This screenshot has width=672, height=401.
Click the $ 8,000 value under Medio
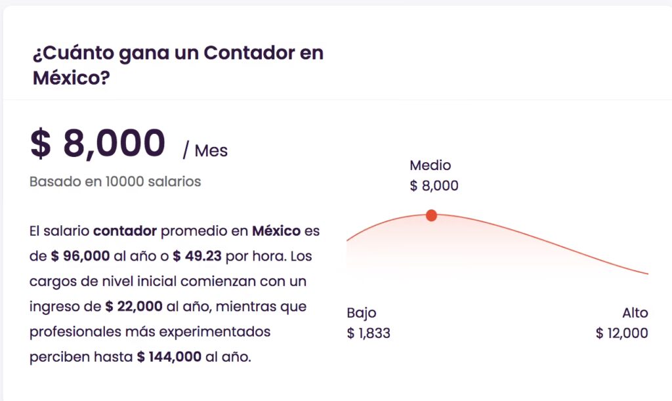[x=434, y=186]
